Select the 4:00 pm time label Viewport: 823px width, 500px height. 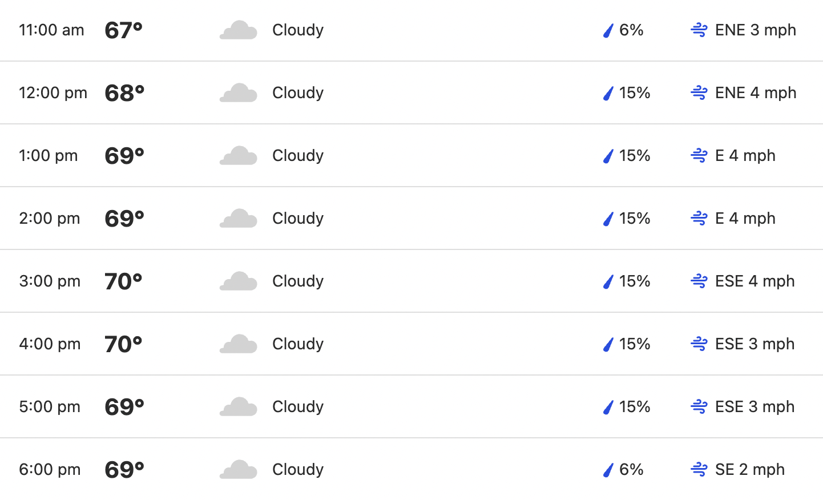coord(50,344)
